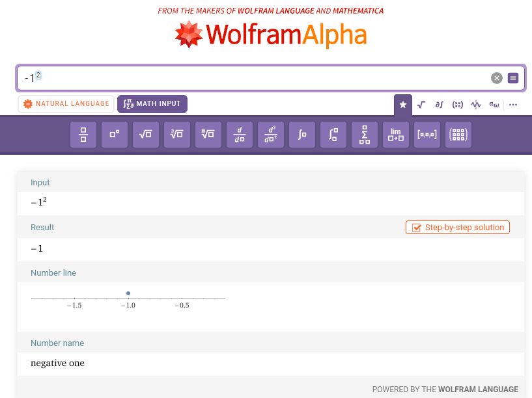Click the Powered by the Wolfram Language text
This screenshot has height=398, width=532.
pos(445,390)
